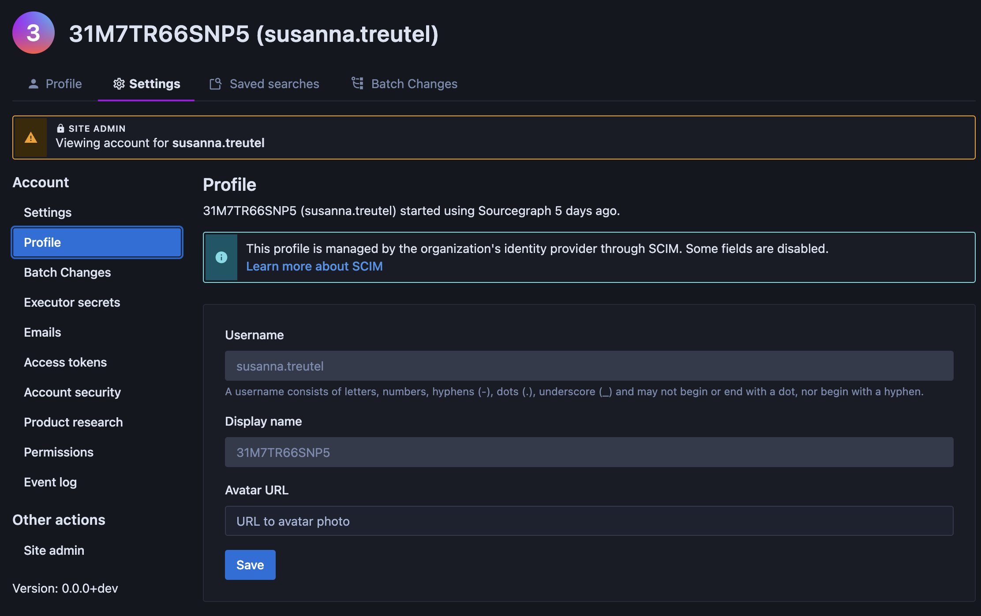Click the disabled Username field
Image resolution: width=981 pixels, height=616 pixels.
point(589,366)
